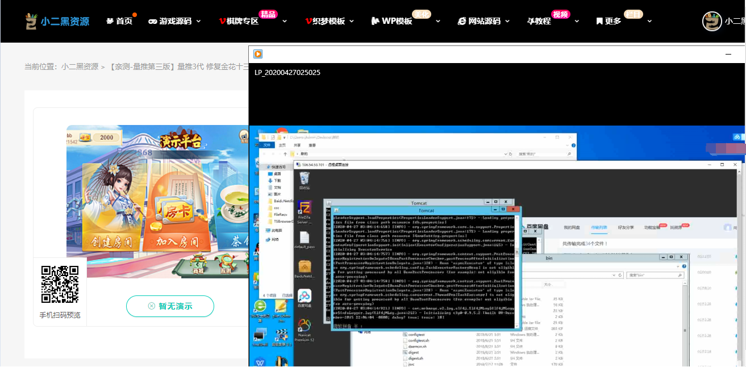Click the 回收站 recycle bin desktop icon
This screenshot has height=367, width=746.
(x=305, y=180)
